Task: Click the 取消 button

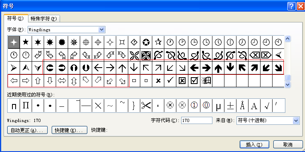Action: (x=288, y=144)
